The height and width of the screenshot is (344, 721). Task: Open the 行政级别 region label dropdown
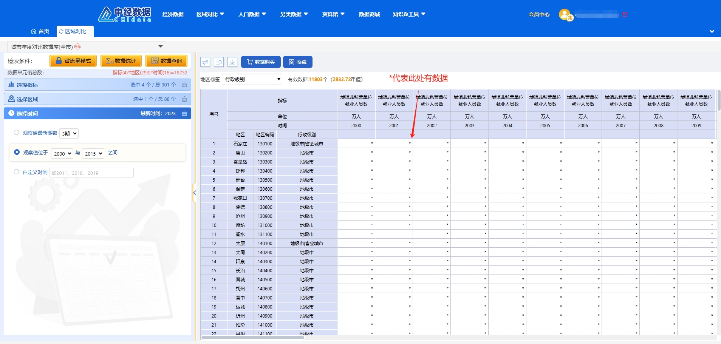[252, 79]
